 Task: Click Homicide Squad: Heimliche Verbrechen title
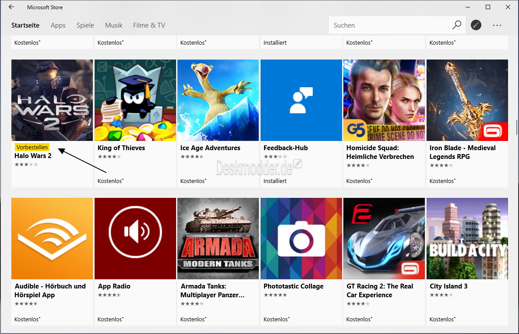click(380, 152)
